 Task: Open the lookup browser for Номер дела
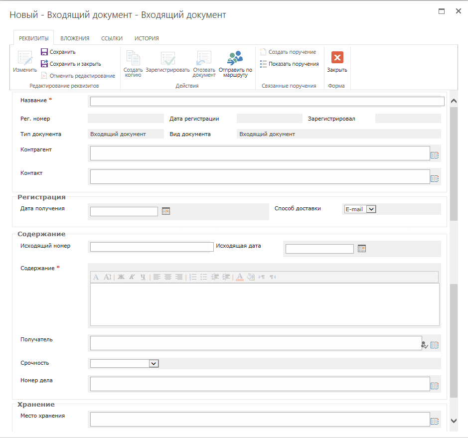point(434,385)
